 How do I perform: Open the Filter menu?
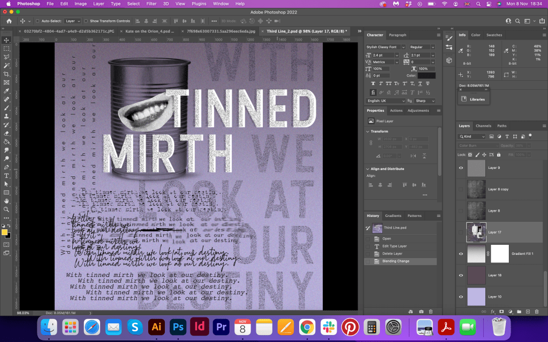[151, 4]
